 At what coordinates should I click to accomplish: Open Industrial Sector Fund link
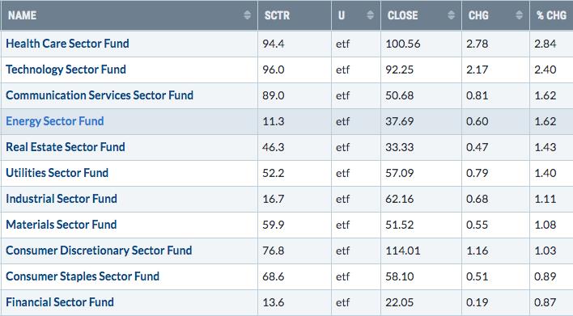(62, 199)
